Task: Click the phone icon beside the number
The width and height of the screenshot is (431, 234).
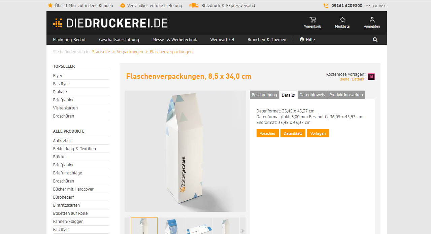Action: coord(326,6)
